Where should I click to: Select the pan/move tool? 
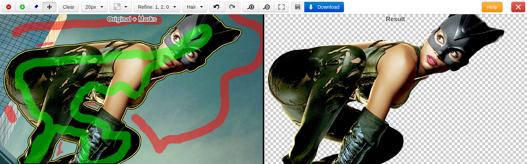[49, 7]
